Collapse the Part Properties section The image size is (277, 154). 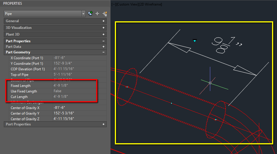click(104, 41)
